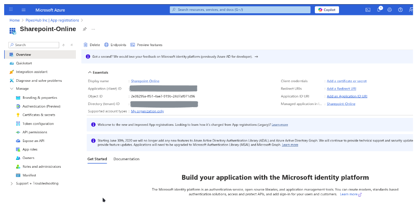
Task: Click the feedback banner info icon
Action: click(x=88, y=56)
